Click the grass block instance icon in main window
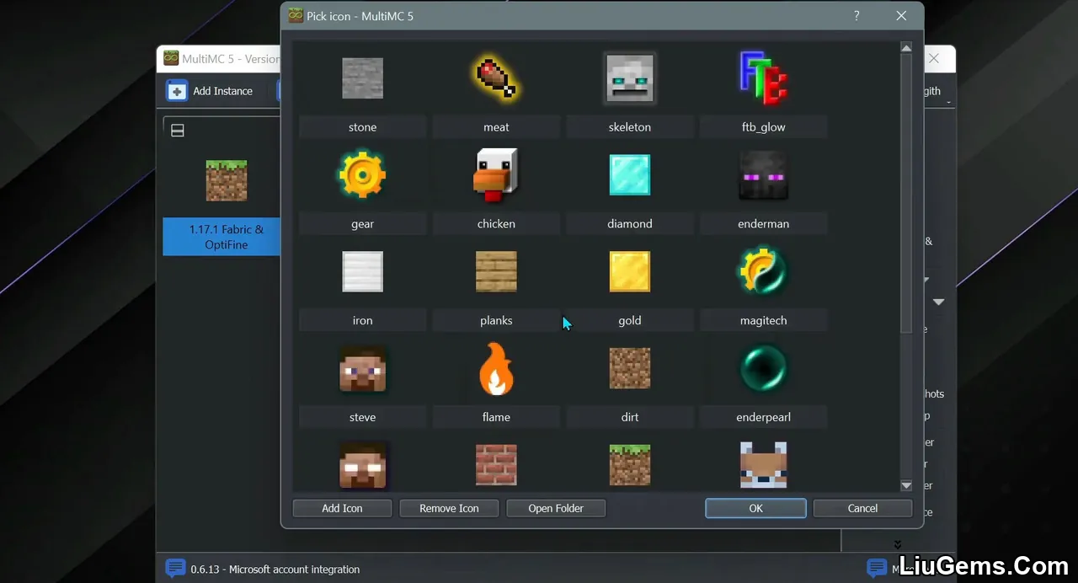The width and height of the screenshot is (1078, 583). click(x=227, y=180)
